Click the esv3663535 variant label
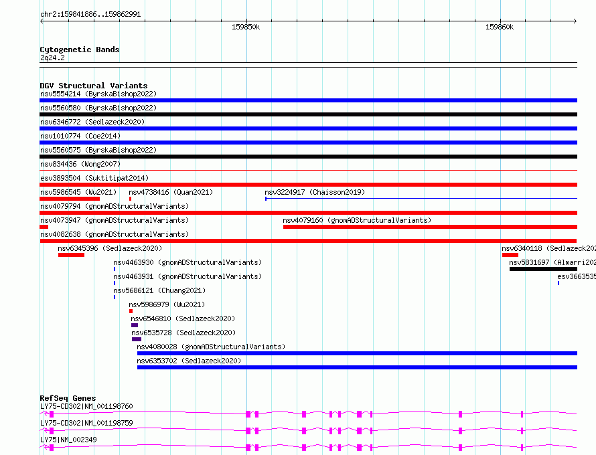Viewport: 596px width, 455px height. [577, 276]
